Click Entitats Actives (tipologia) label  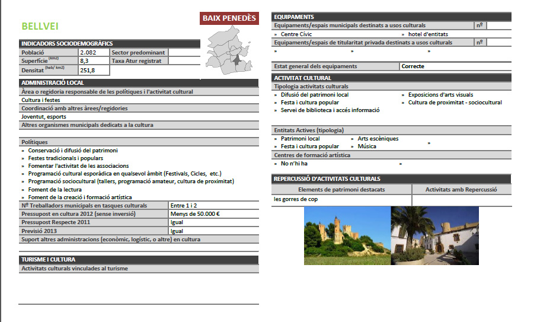(x=309, y=130)
